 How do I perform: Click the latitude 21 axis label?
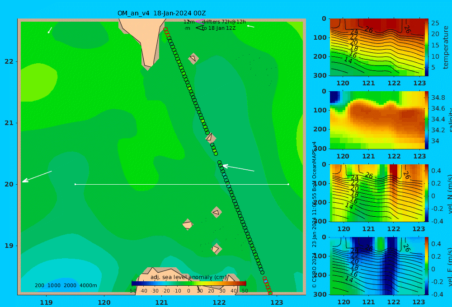pyautogui.click(x=9, y=123)
